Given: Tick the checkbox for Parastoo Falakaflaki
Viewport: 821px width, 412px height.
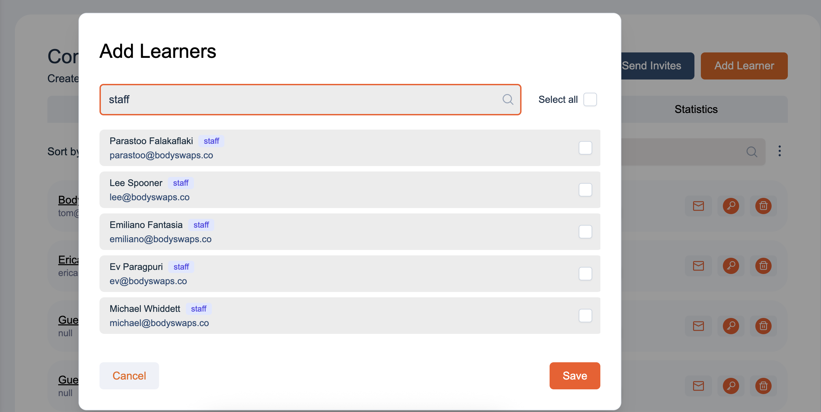Looking at the screenshot, I should tap(585, 148).
